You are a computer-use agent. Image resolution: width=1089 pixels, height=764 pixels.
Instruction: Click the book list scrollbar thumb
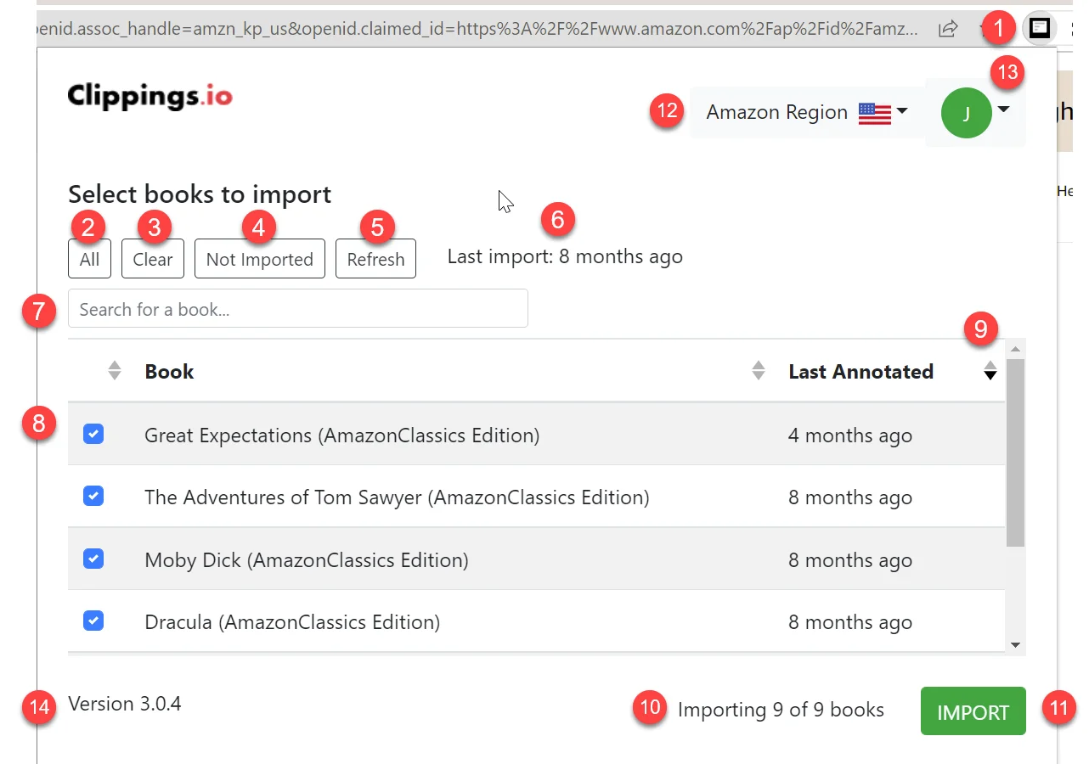(1015, 452)
